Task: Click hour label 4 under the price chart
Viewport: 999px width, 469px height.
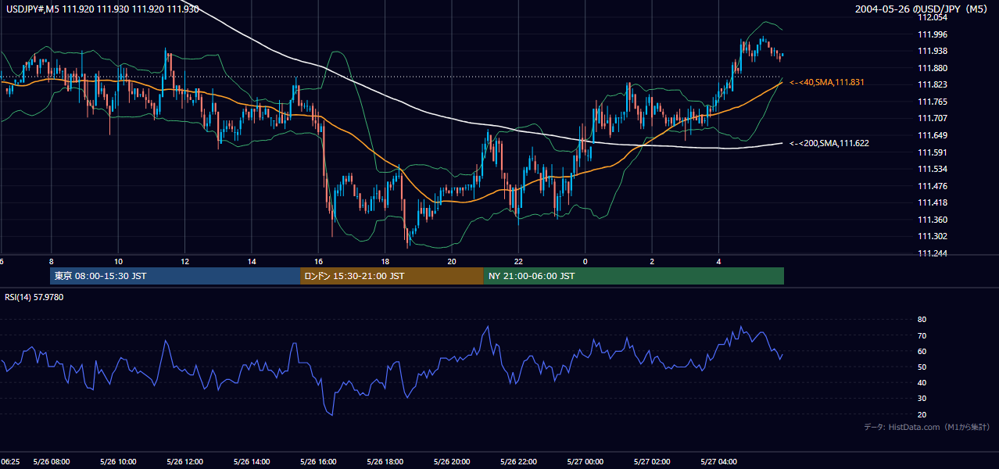Action: (718, 261)
